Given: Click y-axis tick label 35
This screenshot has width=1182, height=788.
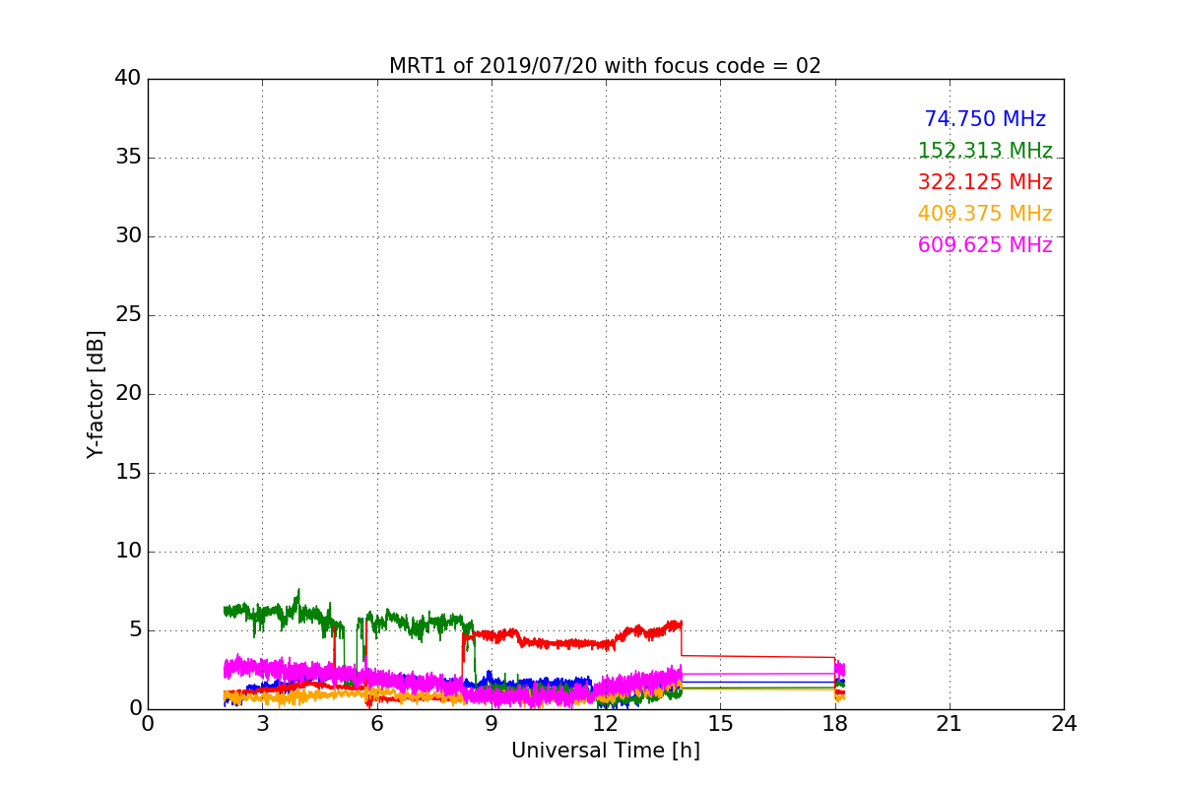Looking at the screenshot, I should (x=128, y=158).
